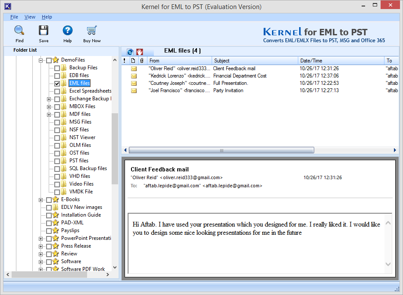Click the Software star folder icon
The height and width of the screenshot is (295, 403).
(x=56, y=261)
